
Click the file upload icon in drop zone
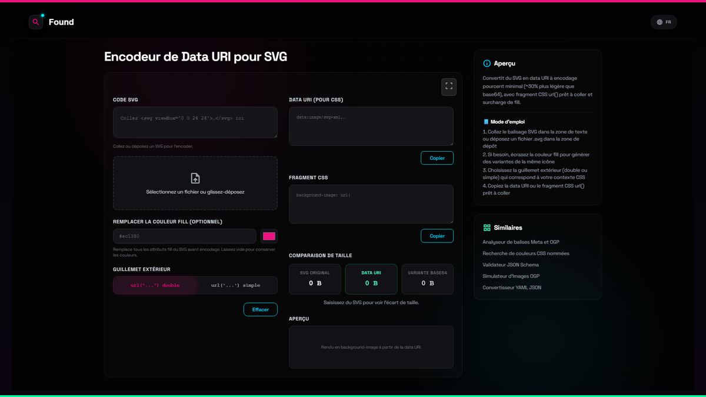[195, 178]
